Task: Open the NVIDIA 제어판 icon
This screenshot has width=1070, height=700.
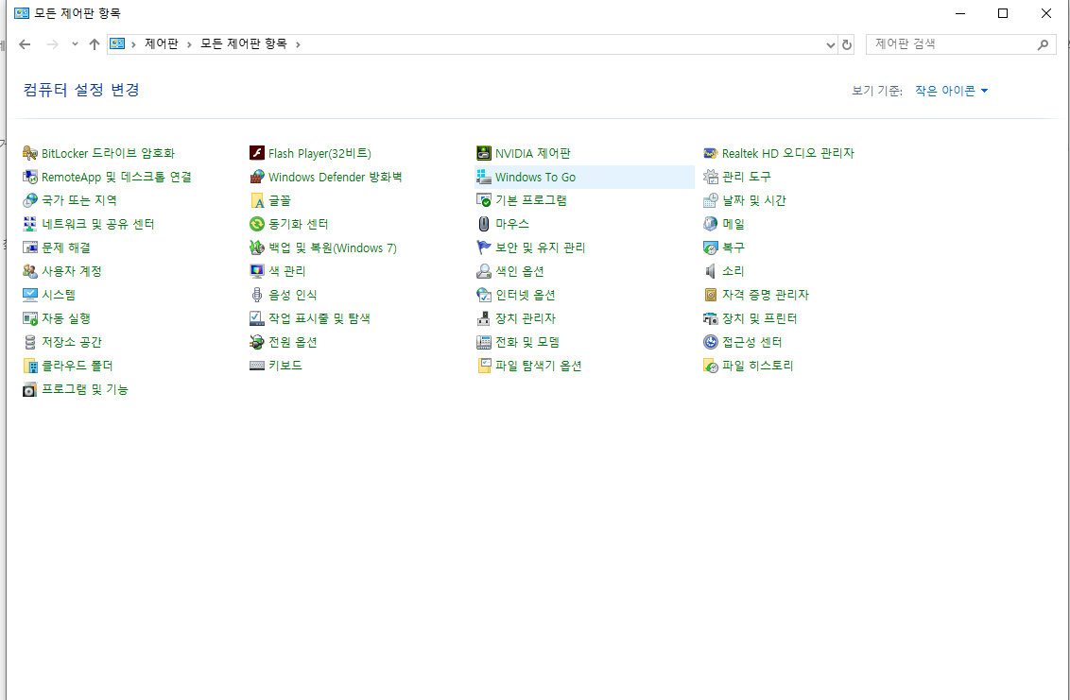Action: pos(484,153)
